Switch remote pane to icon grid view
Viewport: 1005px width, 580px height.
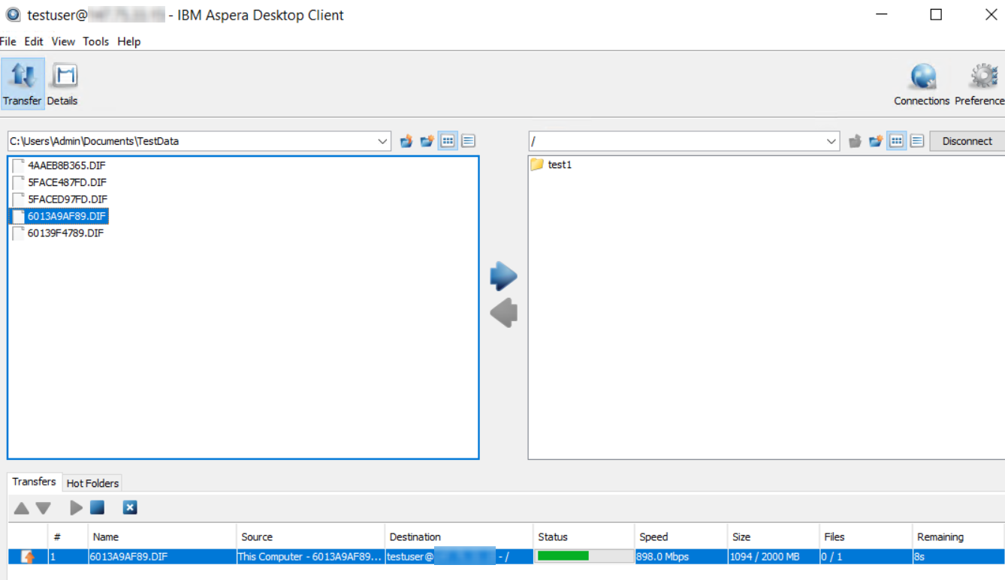pos(896,141)
